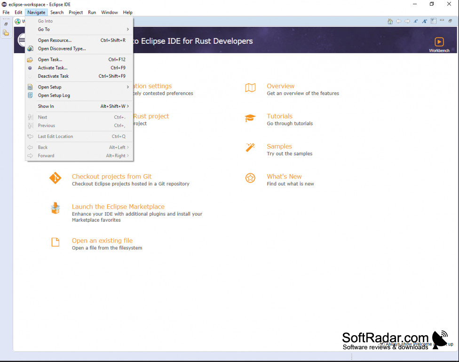The height and width of the screenshot is (362, 459).
Task: Click the Open Setup Log icon
Action: (30, 95)
